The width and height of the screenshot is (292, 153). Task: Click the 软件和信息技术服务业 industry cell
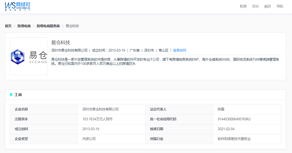point(234,139)
